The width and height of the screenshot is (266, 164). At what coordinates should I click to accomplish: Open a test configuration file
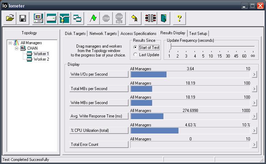pyautogui.click(x=10, y=18)
